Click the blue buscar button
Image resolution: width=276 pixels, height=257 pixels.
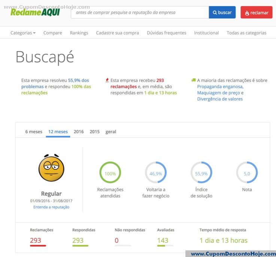coord(222,12)
